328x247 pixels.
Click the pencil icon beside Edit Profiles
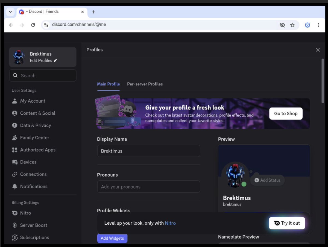click(55, 61)
